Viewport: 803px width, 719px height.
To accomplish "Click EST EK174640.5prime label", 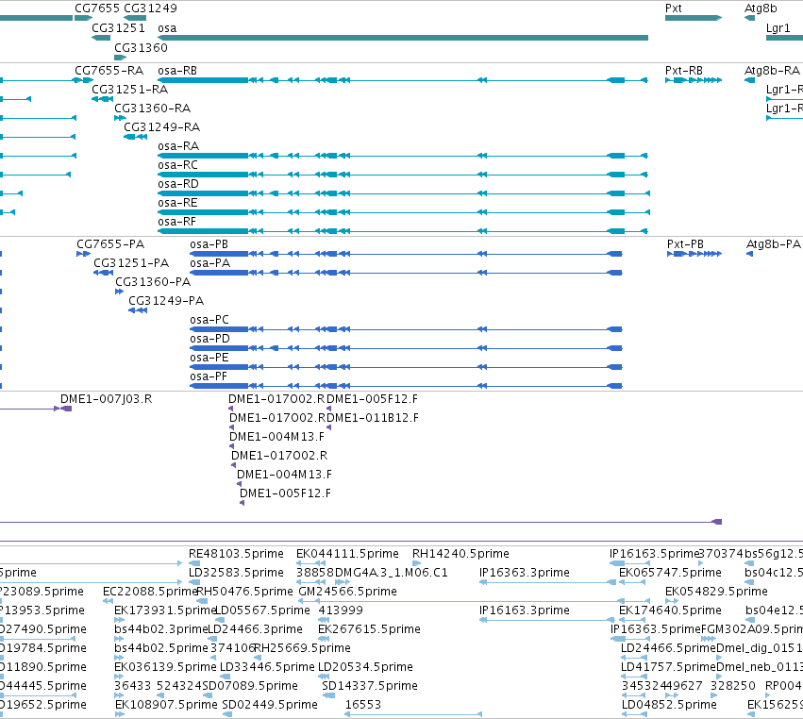I will pyautogui.click(x=670, y=610).
